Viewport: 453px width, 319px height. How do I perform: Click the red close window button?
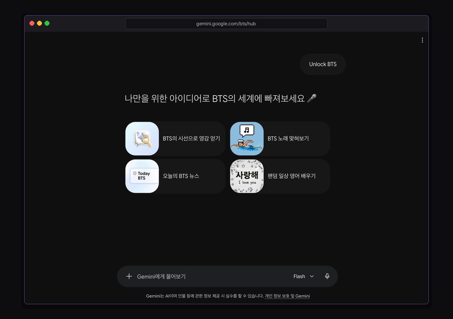32,23
